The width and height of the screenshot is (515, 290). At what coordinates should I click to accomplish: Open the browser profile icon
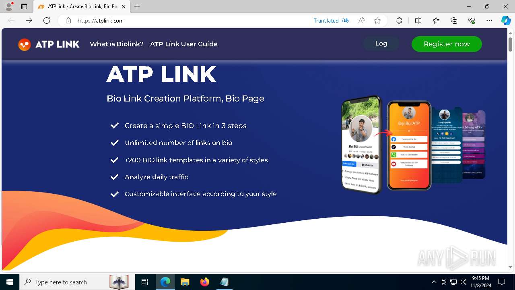tap(9, 6)
